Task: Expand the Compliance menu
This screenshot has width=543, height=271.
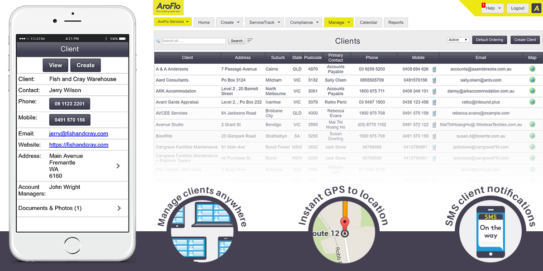Action: 304,22
